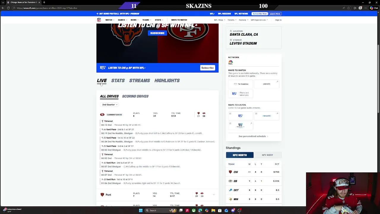Choose SiriusXM listen option
380x214 pixels.
click(267, 116)
